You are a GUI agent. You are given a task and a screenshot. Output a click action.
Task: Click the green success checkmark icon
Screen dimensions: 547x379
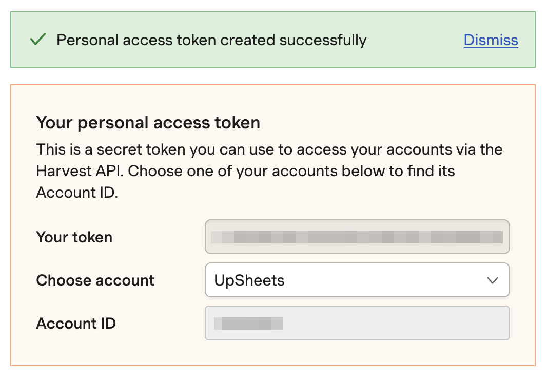click(x=38, y=40)
